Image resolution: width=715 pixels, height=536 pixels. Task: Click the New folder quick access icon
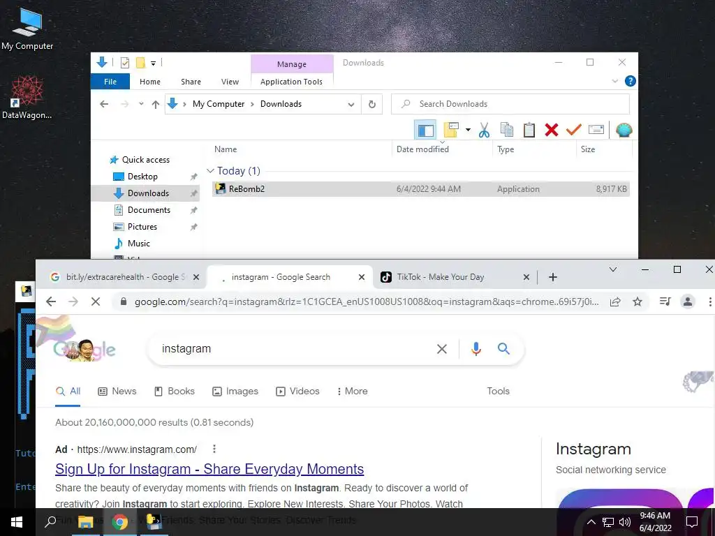[x=141, y=62]
